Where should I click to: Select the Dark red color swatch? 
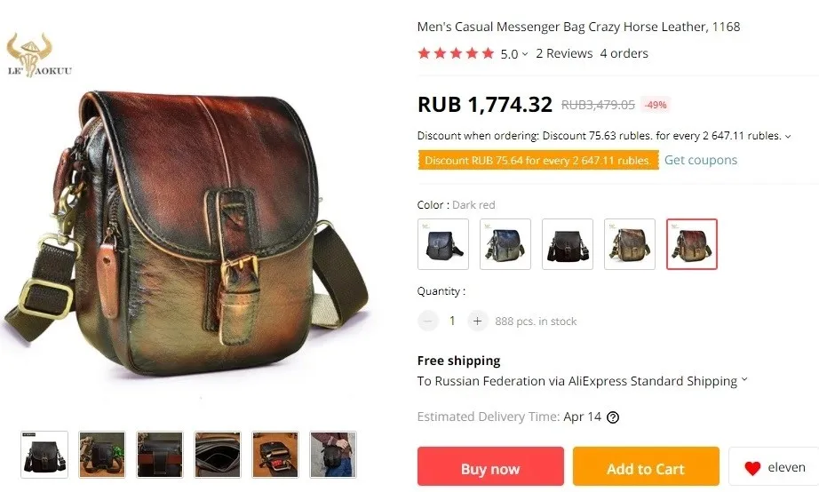click(692, 244)
